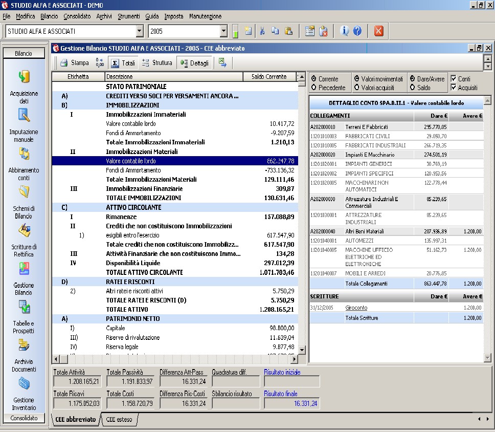
Task: Open the Acquisizione dati sidebar icon
Action: pos(24,77)
